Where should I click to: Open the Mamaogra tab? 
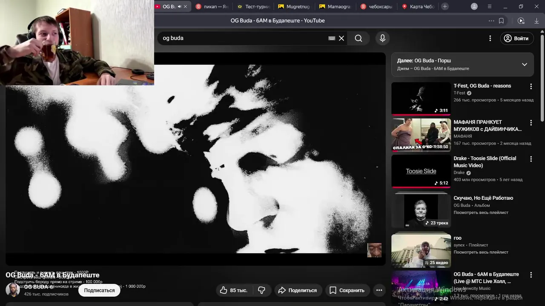pos(335,6)
